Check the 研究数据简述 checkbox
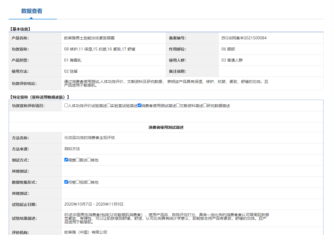 click(x=205, y=105)
